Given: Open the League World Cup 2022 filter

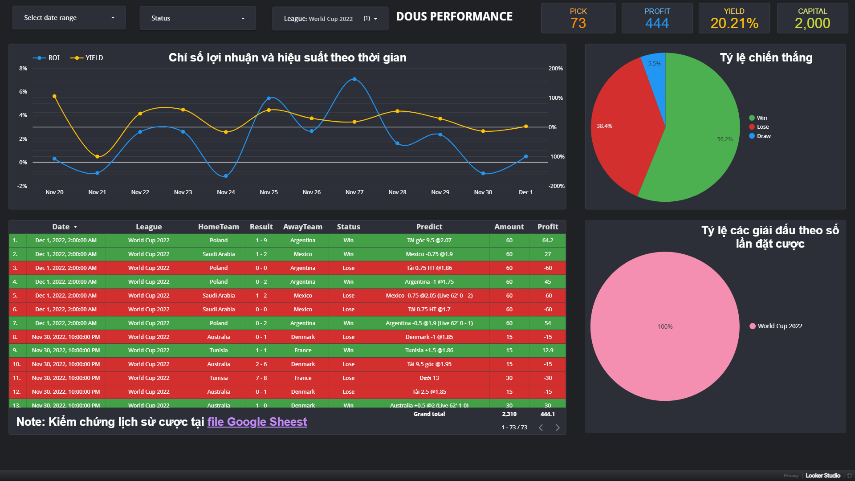Looking at the screenshot, I should [x=330, y=19].
